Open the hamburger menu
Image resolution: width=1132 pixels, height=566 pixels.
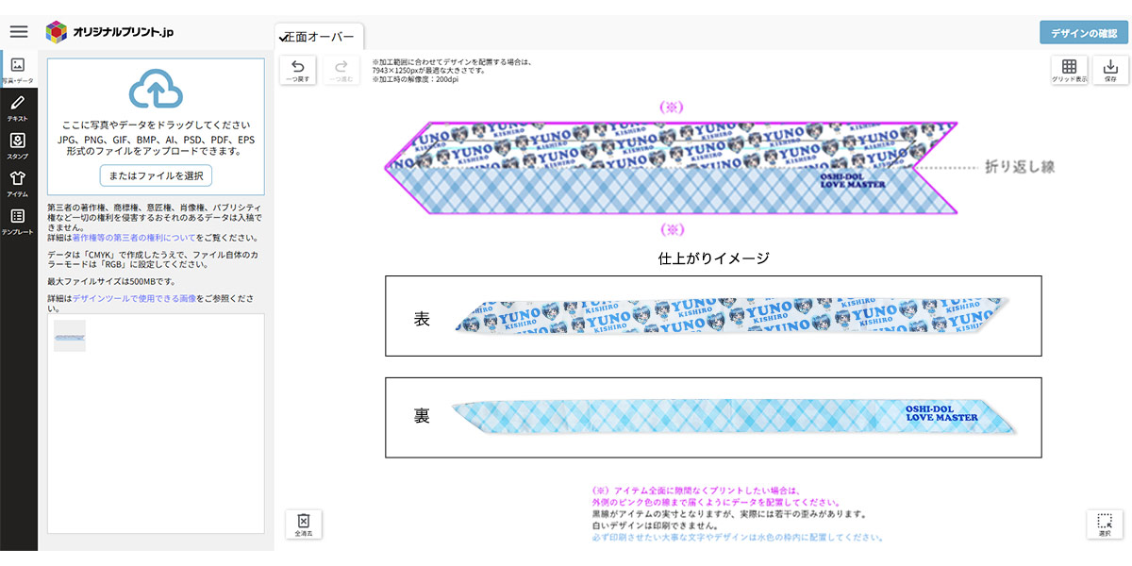point(19,31)
